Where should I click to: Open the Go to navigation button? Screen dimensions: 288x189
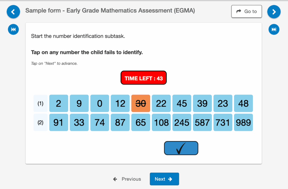click(246, 12)
